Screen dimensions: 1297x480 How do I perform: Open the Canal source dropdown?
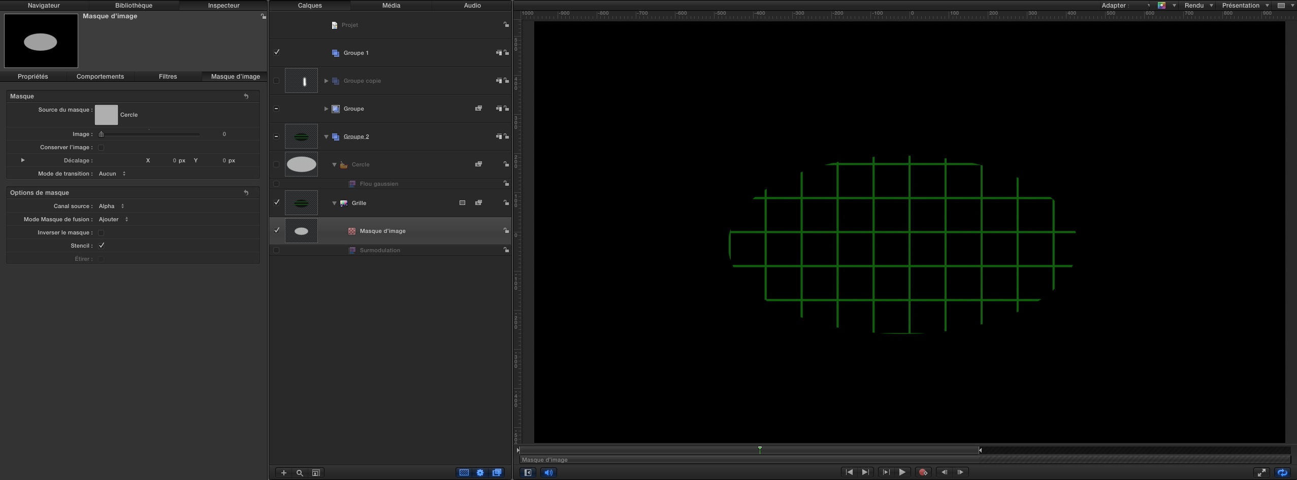[x=112, y=206]
